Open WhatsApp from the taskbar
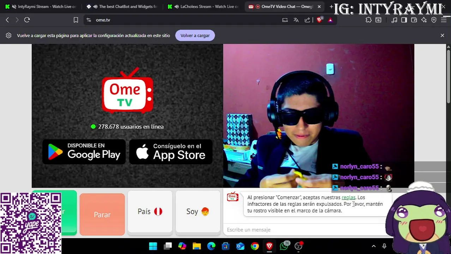 pyautogui.click(x=284, y=246)
